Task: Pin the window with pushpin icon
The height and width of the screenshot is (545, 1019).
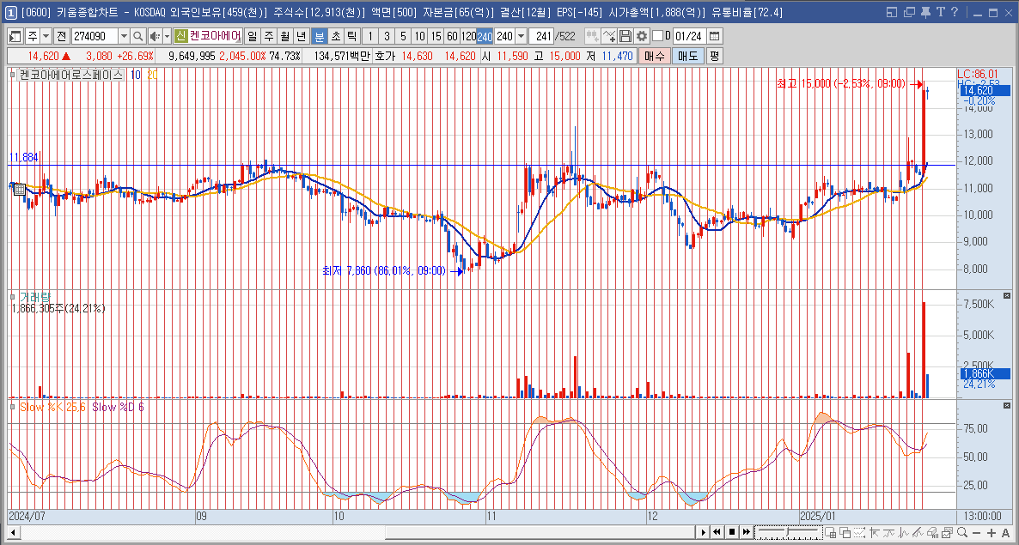Action: coord(927,12)
